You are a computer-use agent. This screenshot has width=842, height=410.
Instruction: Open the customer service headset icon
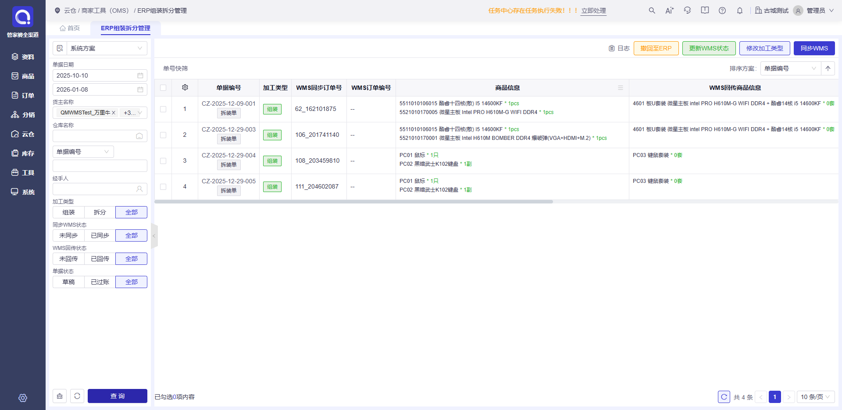coord(687,11)
